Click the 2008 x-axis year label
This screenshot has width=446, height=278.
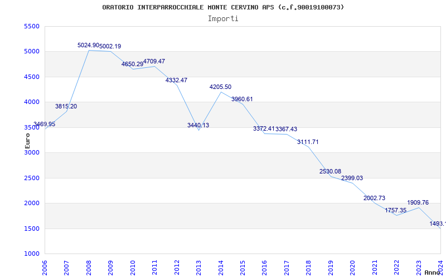[89, 268]
